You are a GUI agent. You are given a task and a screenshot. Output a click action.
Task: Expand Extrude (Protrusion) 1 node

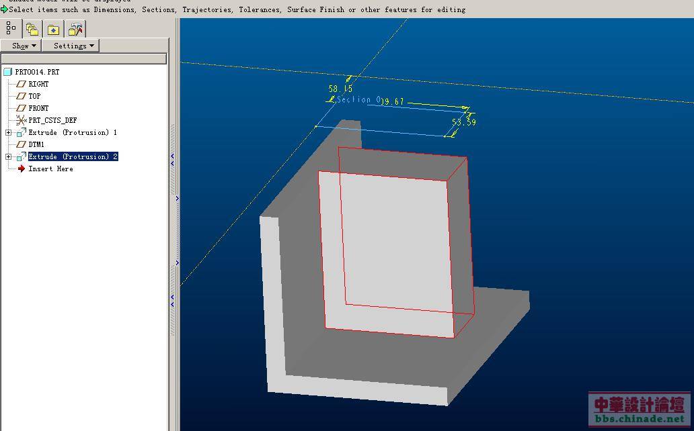point(9,132)
